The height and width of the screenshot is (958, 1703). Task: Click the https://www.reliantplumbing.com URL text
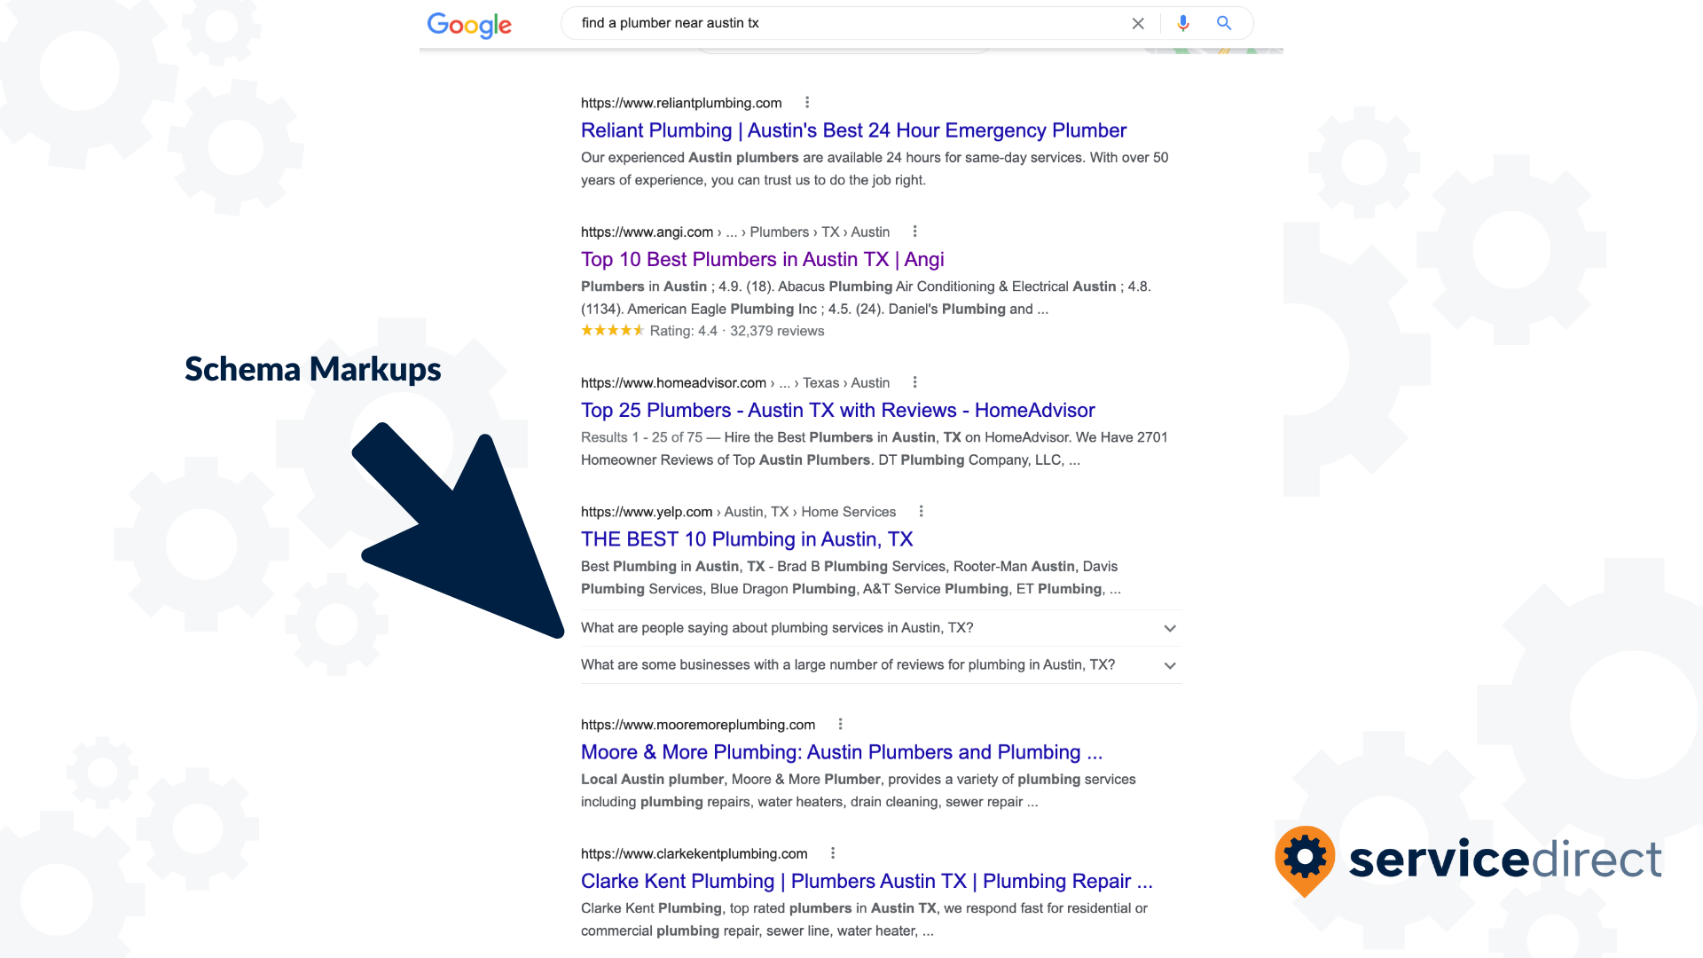681,103
